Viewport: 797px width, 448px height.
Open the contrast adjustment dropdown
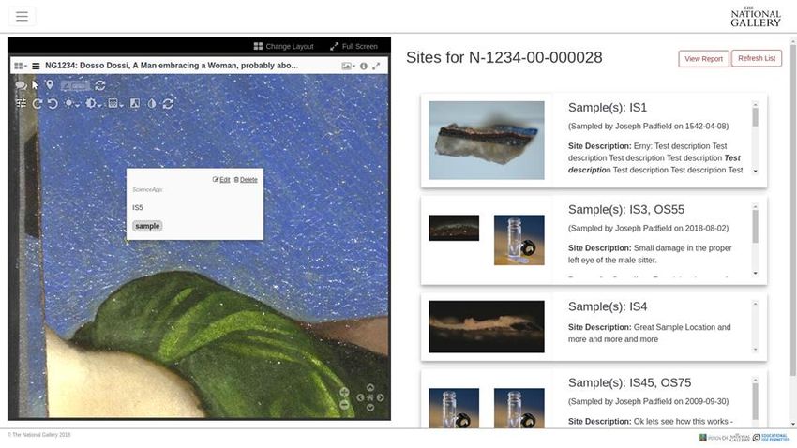pos(93,104)
